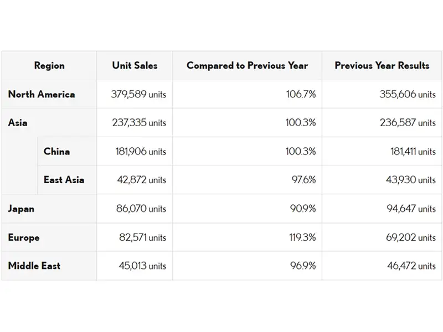Click Japan's 90.9% comparison cell

point(301,209)
